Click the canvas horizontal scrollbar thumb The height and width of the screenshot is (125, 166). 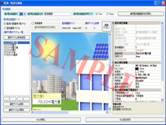[51, 112]
